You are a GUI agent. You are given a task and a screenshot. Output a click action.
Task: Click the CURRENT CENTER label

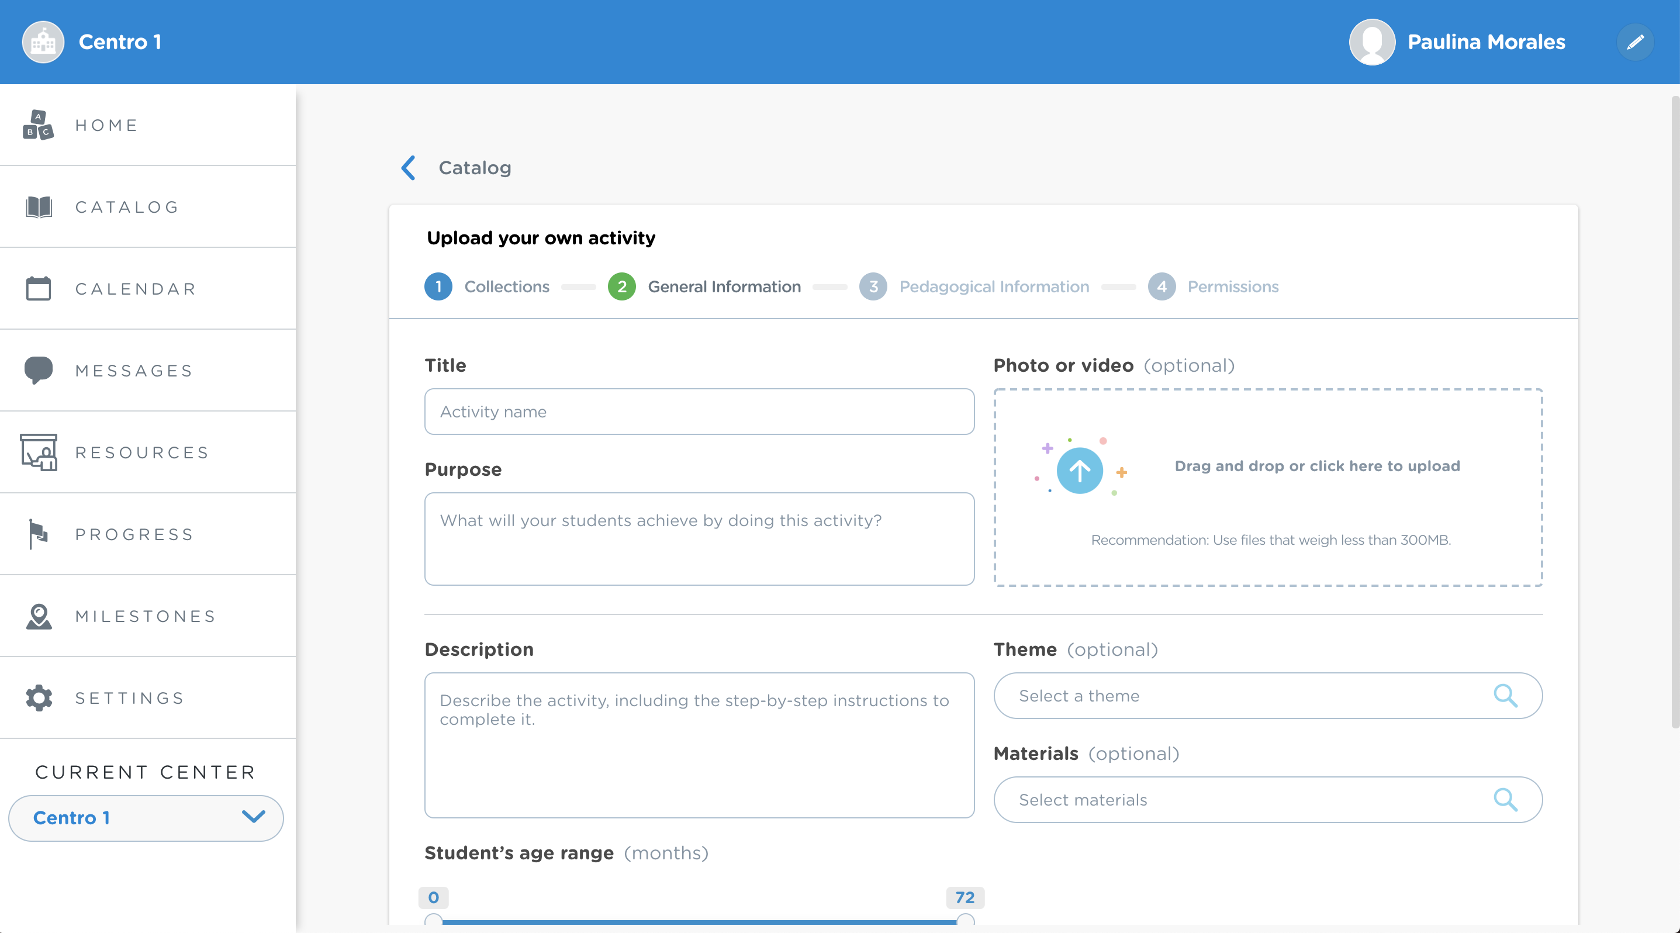coord(145,772)
